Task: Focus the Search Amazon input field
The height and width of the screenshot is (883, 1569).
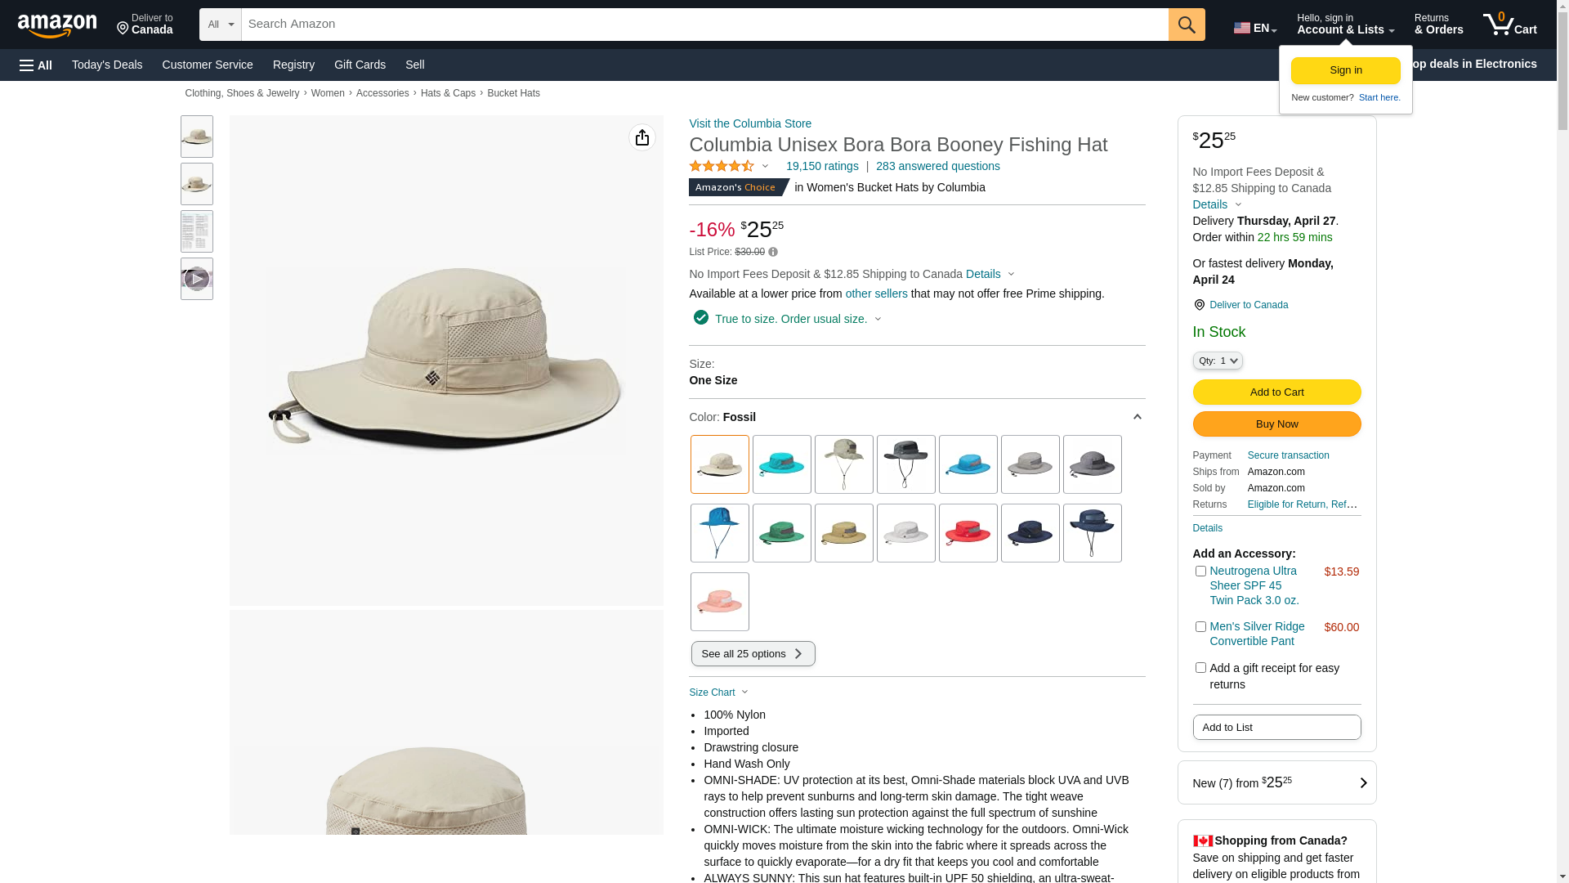Action: pyautogui.click(x=704, y=25)
